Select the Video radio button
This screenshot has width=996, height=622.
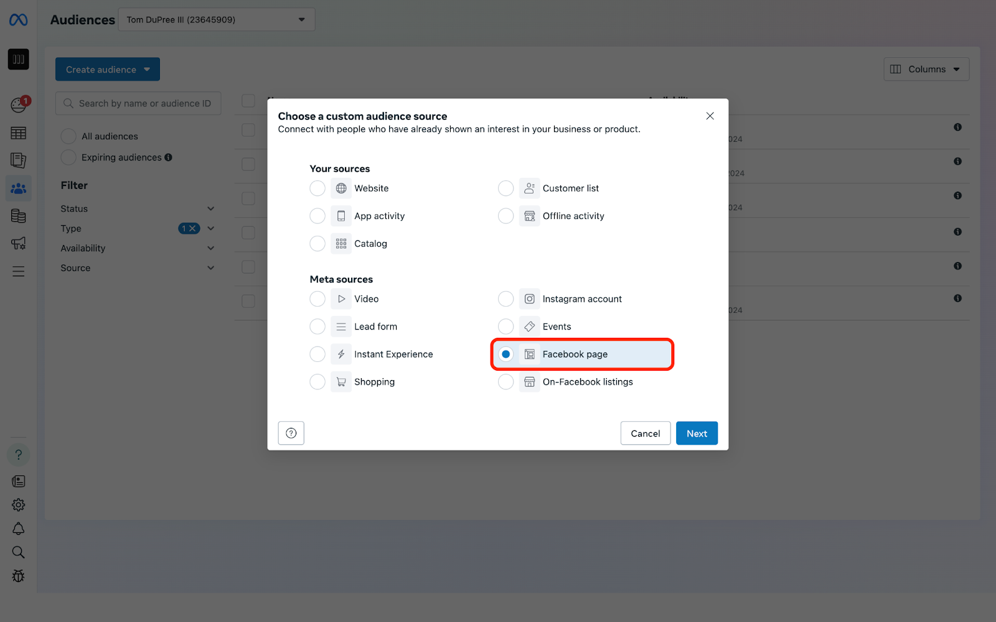[x=317, y=299]
